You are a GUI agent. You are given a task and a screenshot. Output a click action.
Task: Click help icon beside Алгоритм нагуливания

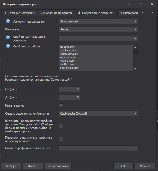tap(8, 21)
